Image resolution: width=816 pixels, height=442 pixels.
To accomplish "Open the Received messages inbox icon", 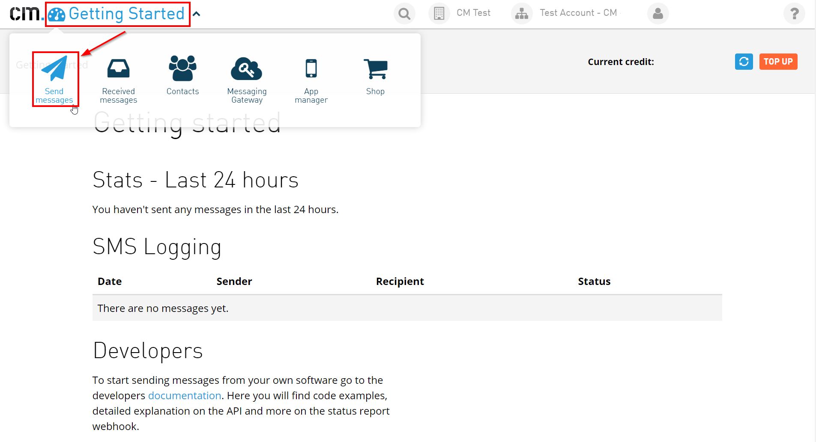I will [x=119, y=68].
